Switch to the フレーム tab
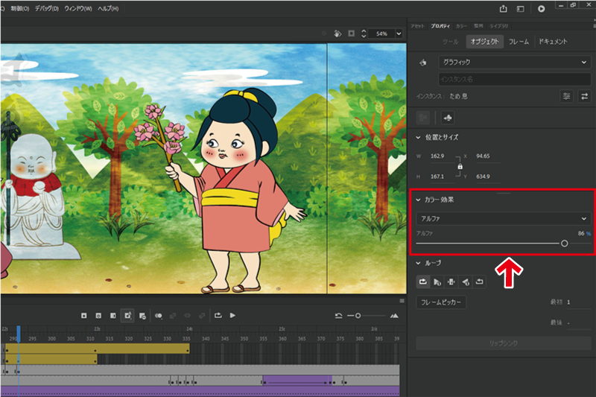 coord(519,42)
